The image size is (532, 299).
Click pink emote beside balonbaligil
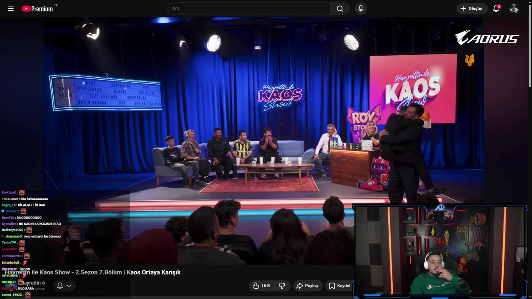(25, 262)
